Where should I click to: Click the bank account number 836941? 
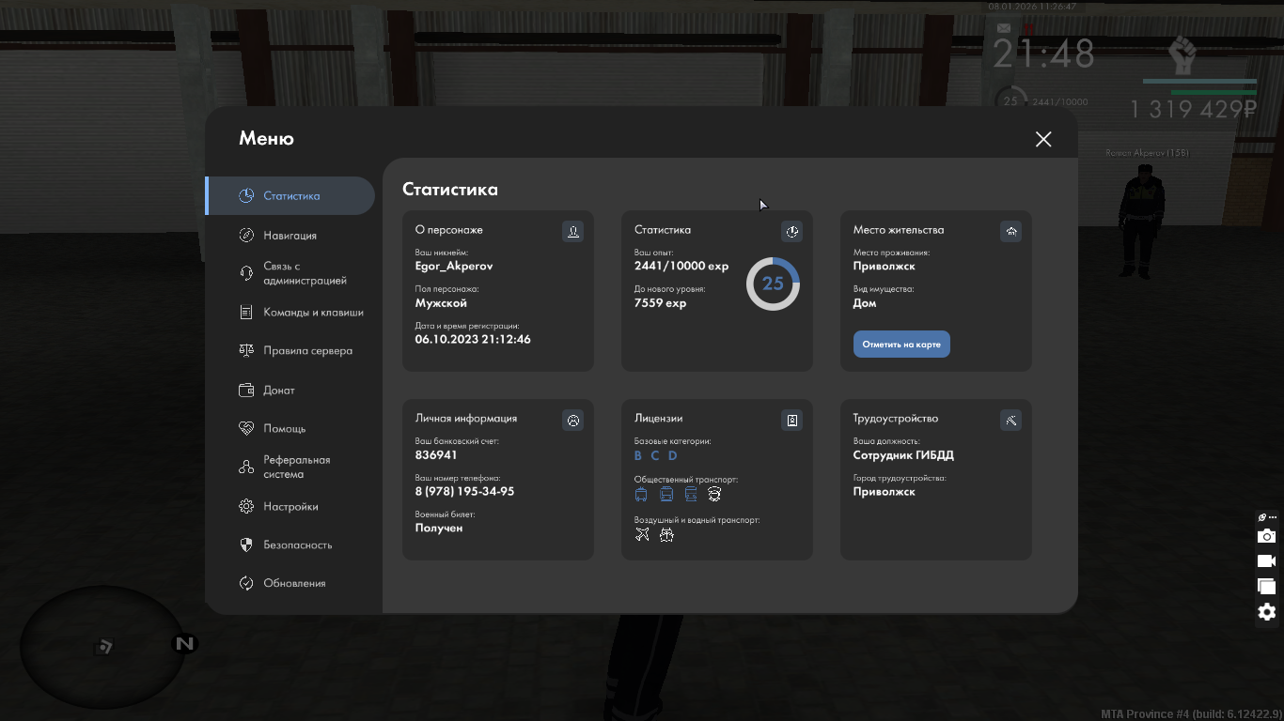click(x=436, y=454)
